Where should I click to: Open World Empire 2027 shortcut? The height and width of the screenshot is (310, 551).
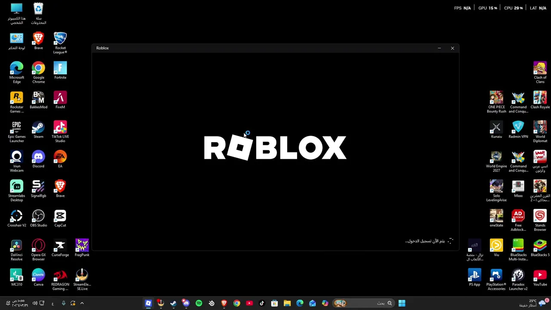point(496,161)
